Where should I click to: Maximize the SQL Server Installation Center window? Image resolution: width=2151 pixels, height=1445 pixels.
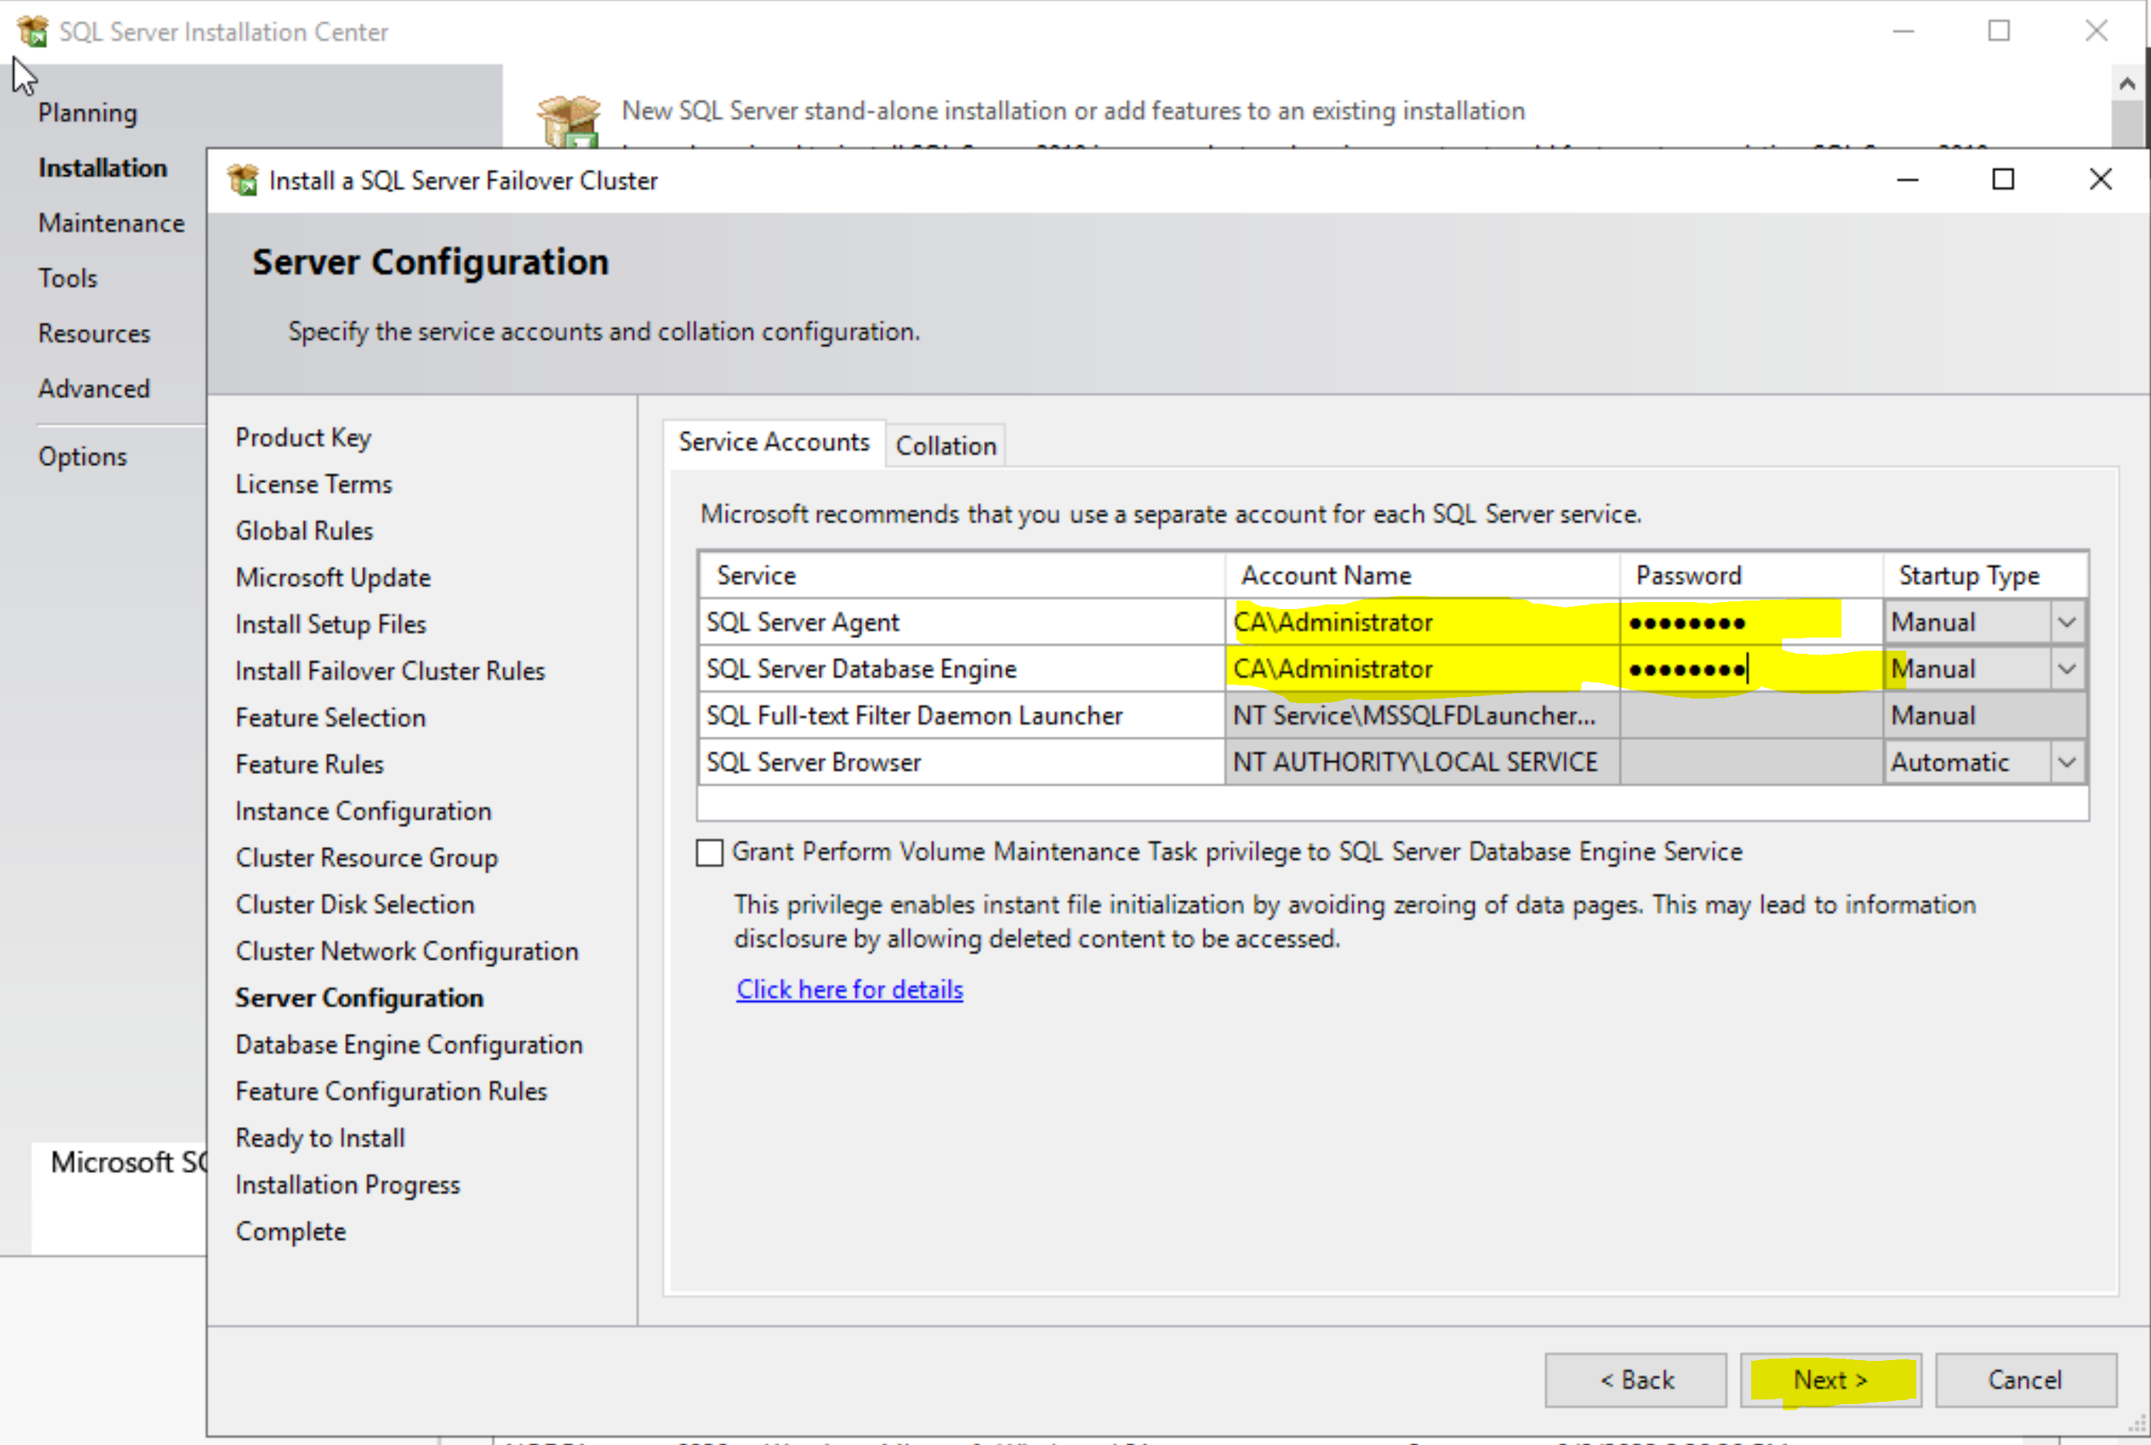click(x=1999, y=32)
